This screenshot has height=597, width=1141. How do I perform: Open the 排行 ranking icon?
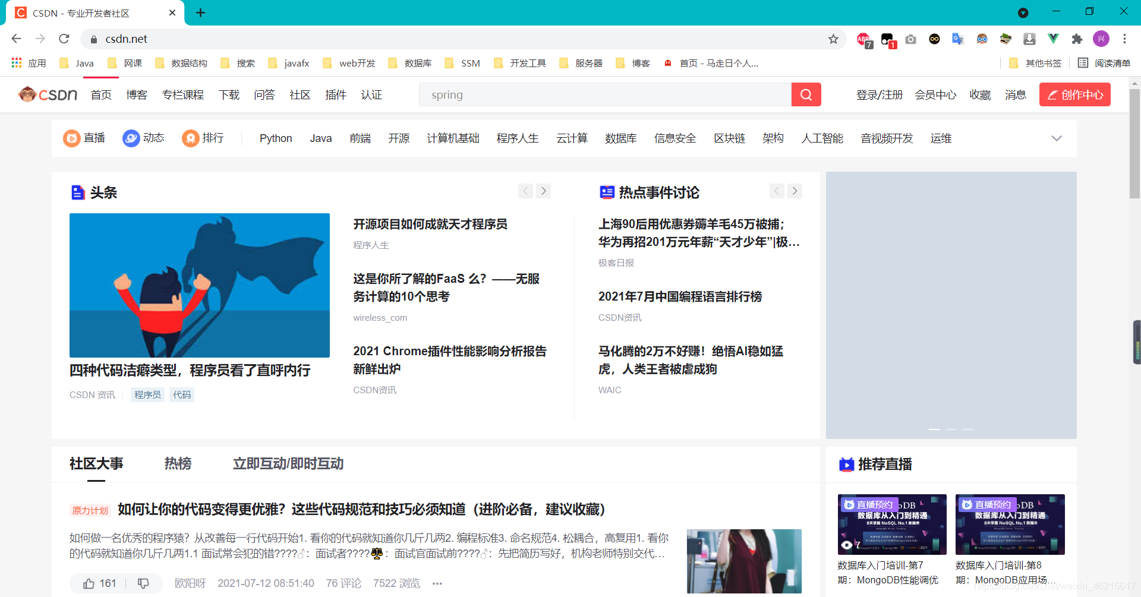[190, 138]
